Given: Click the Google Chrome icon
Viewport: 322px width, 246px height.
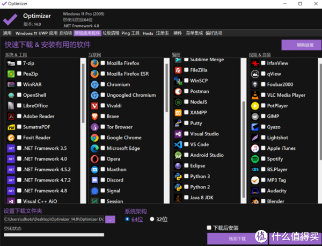Looking at the screenshot, I should point(94,138).
